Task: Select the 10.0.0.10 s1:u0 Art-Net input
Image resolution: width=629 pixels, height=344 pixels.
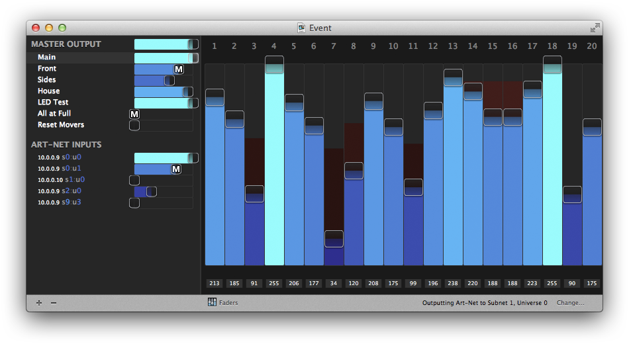Action: click(x=61, y=180)
